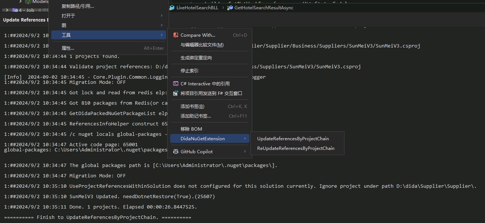
Task: Click the F# interactive window icon
Action: tap(175, 94)
